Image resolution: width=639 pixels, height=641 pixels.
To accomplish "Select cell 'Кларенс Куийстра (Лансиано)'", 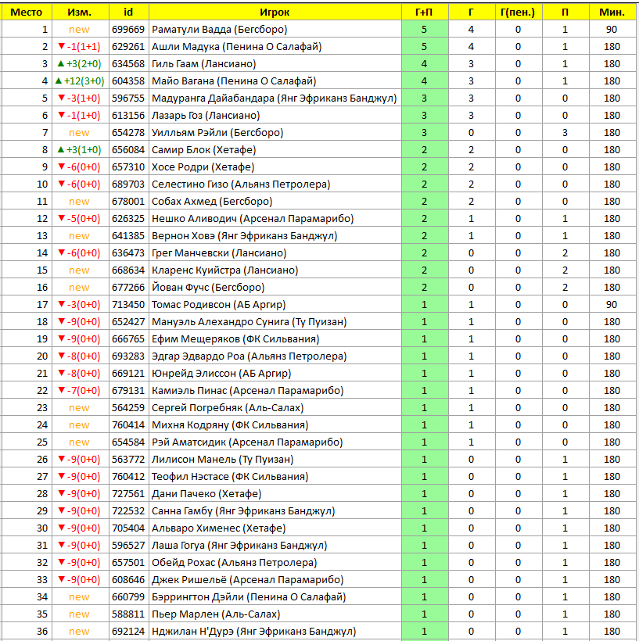I will point(275,270).
